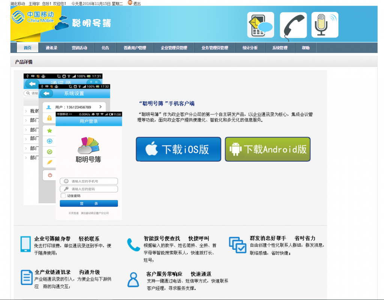Click the 客户服务常响应 快速通道 heading

pos(179,274)
